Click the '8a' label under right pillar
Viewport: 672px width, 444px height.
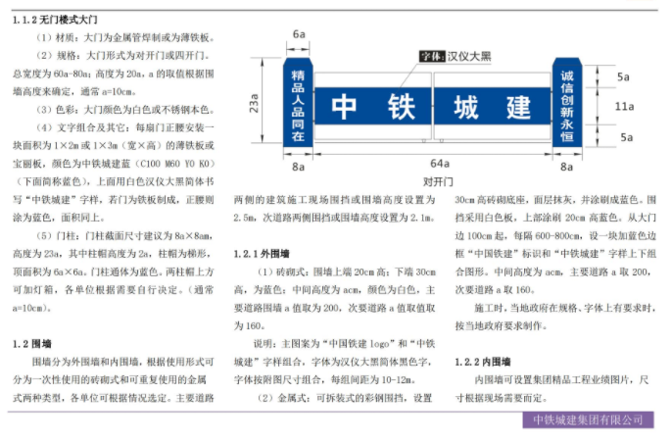566,167
